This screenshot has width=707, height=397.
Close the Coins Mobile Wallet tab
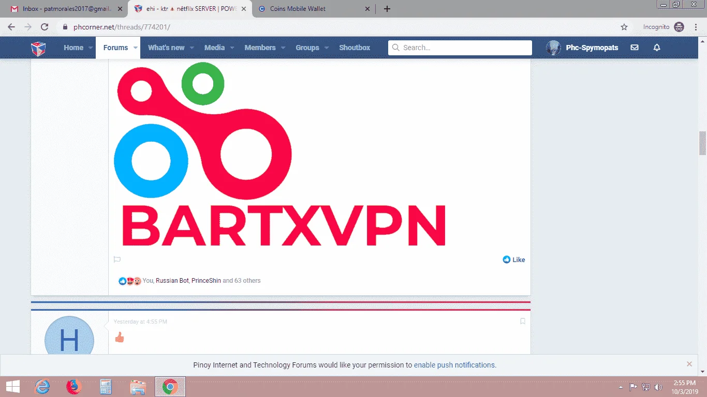coord(367,9)
